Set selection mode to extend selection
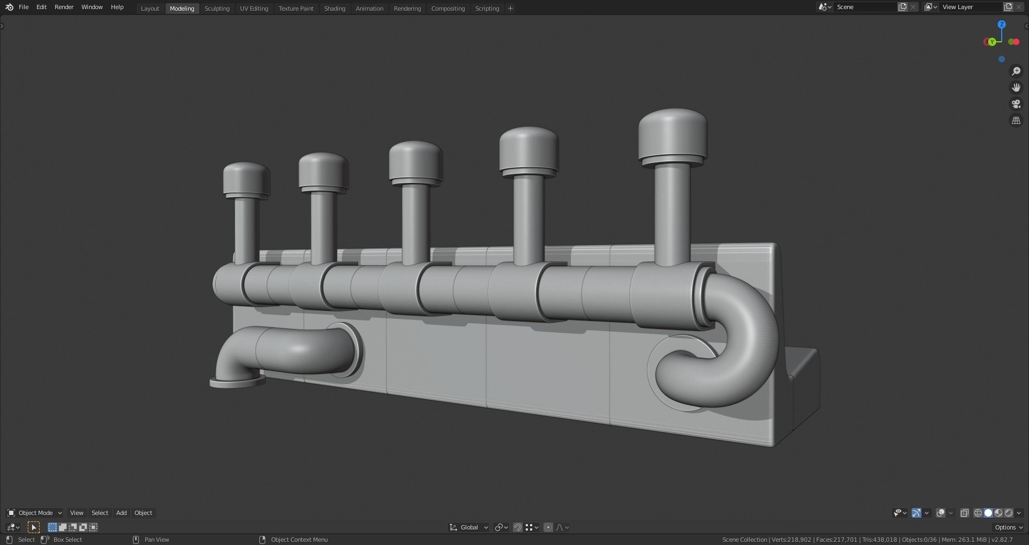1029x545 pixels. (63, 527)
